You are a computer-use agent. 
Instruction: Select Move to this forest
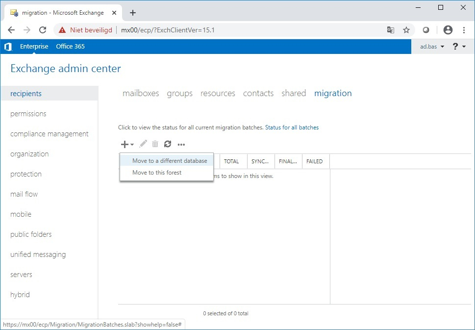point(167,173)
